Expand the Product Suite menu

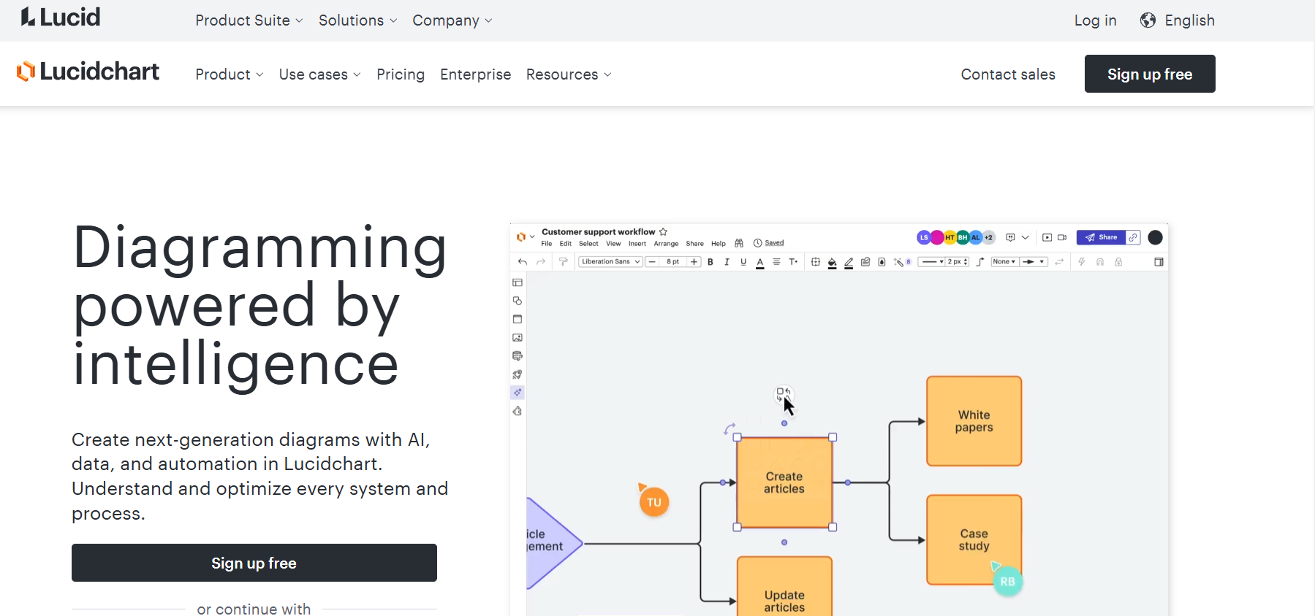tap(249, 20)
